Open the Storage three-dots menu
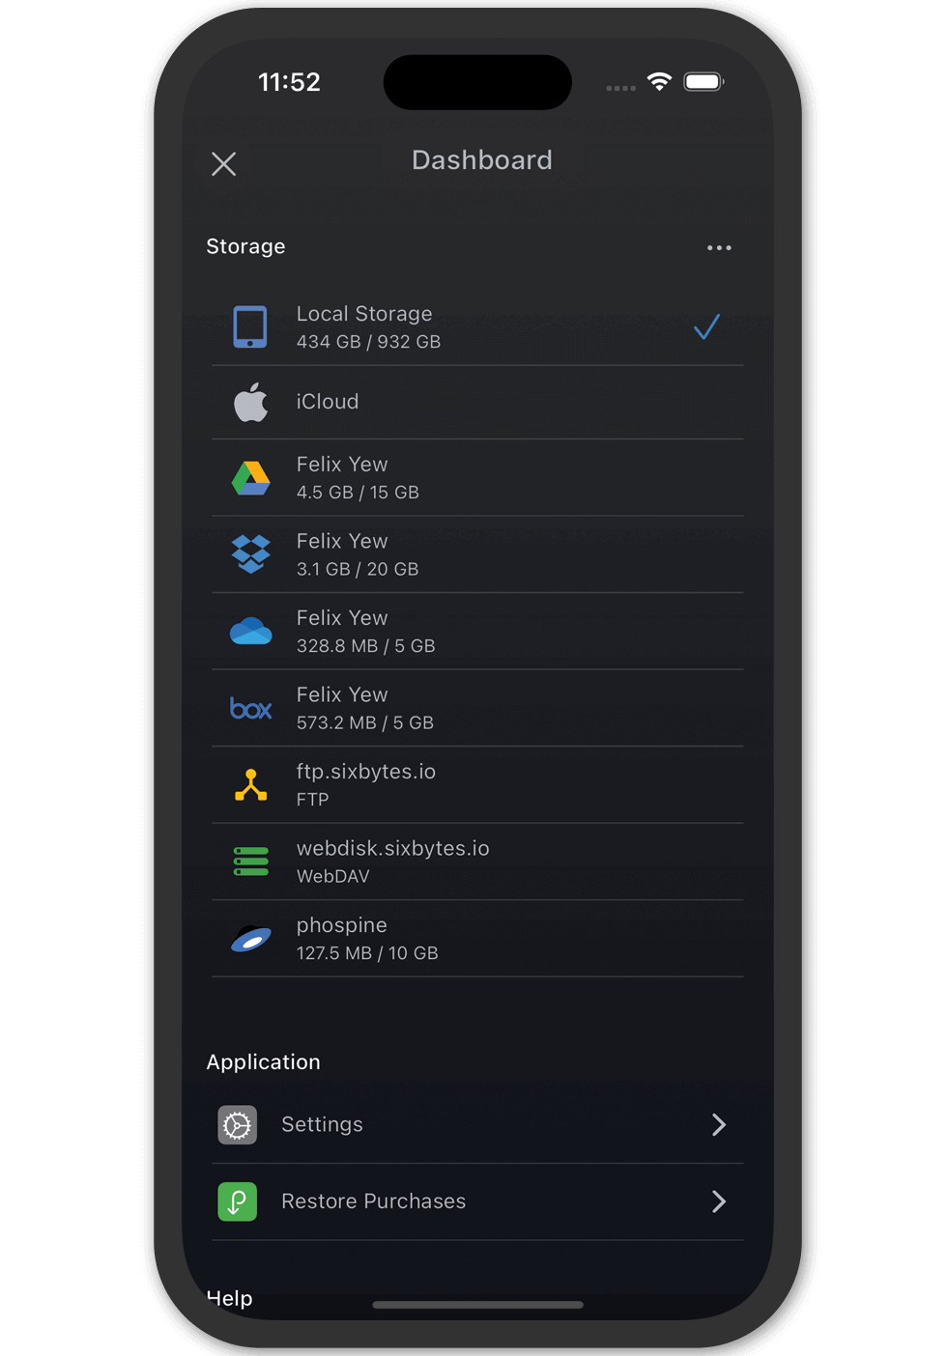Viewport: 947px width, 1356px height. coord(719,248)
